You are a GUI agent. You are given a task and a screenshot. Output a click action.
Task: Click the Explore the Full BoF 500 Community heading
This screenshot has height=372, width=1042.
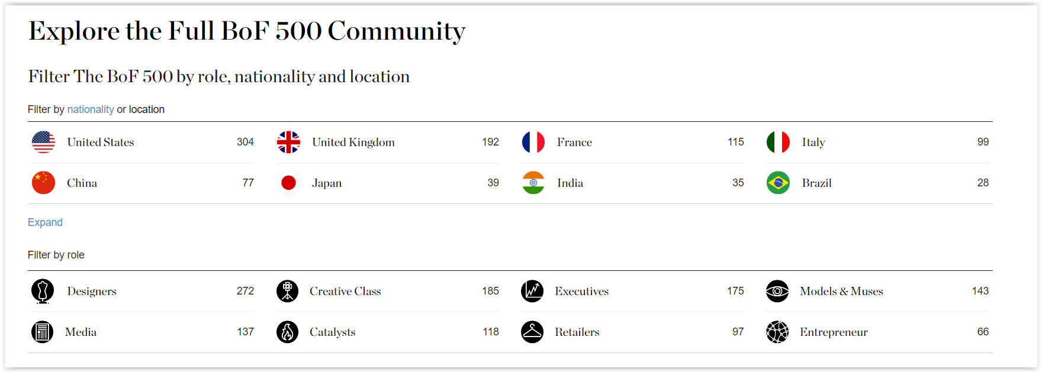point(247,31)
